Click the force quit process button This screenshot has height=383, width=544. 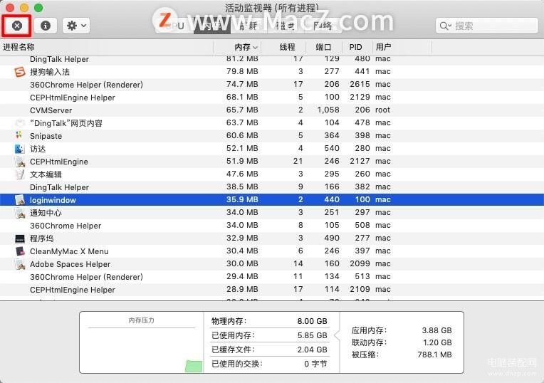click(x=17, y=26)
